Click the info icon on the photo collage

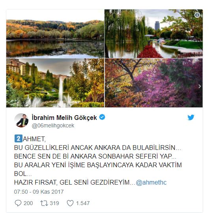197,15
